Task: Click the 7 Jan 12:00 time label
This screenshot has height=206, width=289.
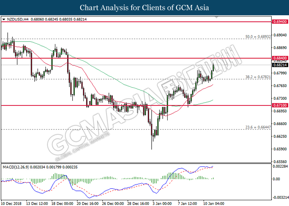Action: click(x=187, y=204)
